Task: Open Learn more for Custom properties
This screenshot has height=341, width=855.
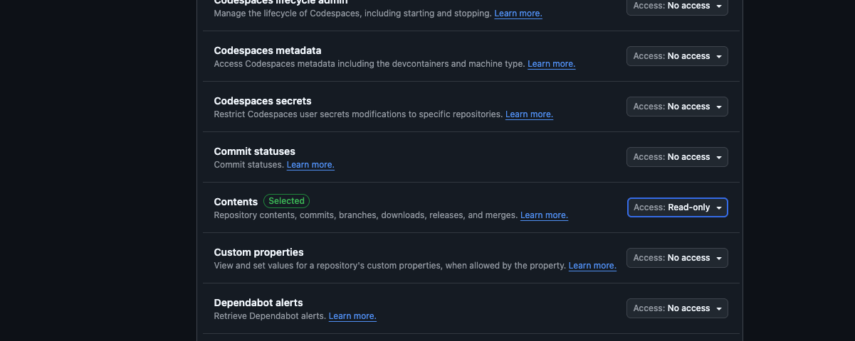Action: (x=592, y=266)
